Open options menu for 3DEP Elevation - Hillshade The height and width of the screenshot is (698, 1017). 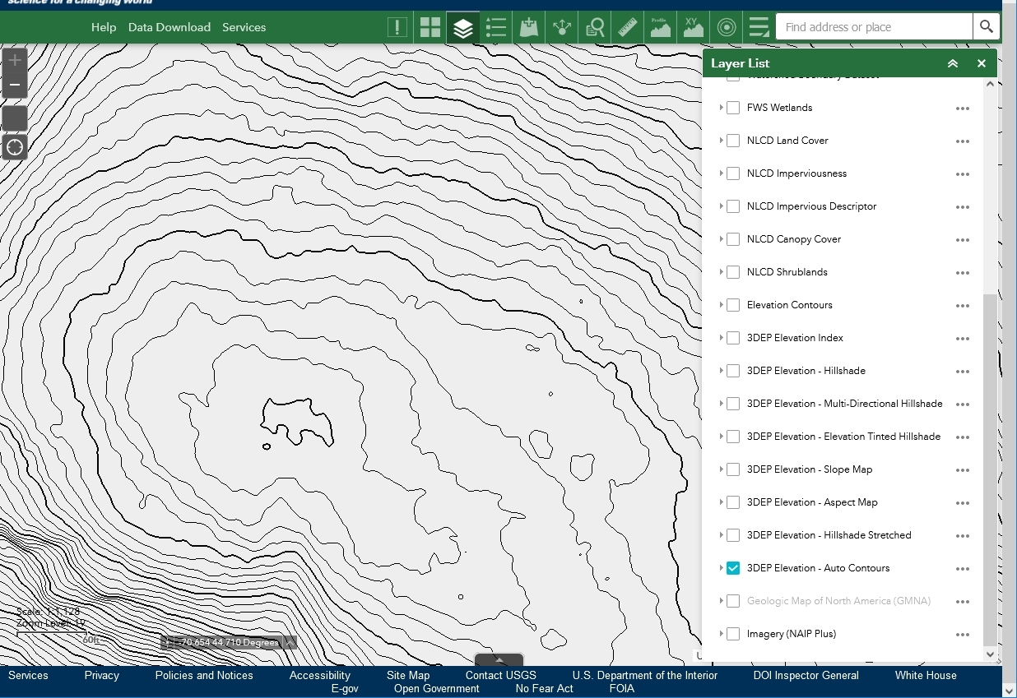tap(962, 372)
